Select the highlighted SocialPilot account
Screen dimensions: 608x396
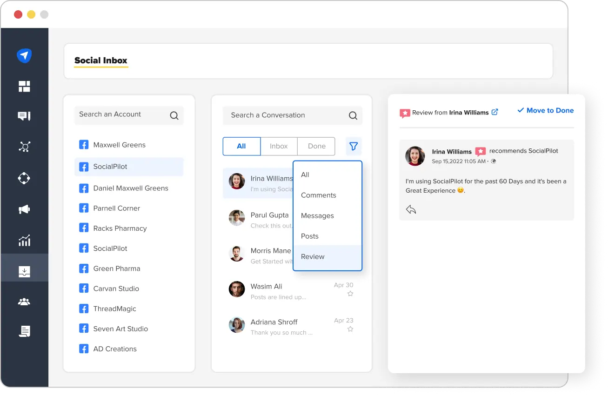pos(129,167)
